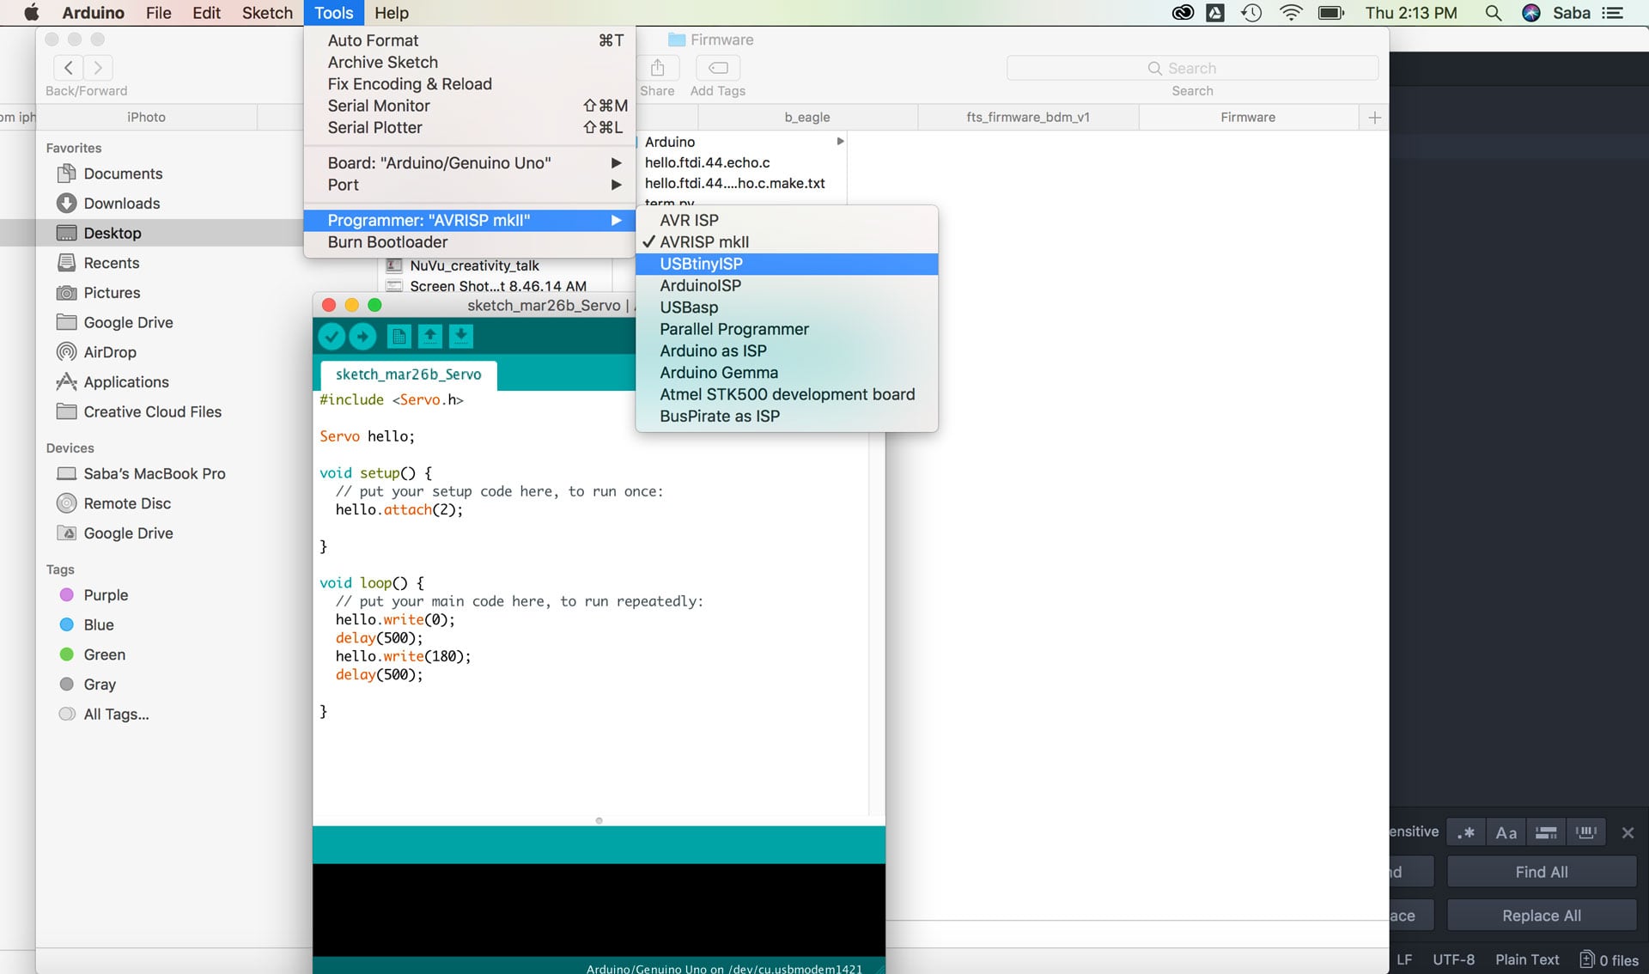Image resolution: width=1649 pixels, height=974 pixels.
Task: Click the Blue tag in sidebar
Action: coord(99,625)
